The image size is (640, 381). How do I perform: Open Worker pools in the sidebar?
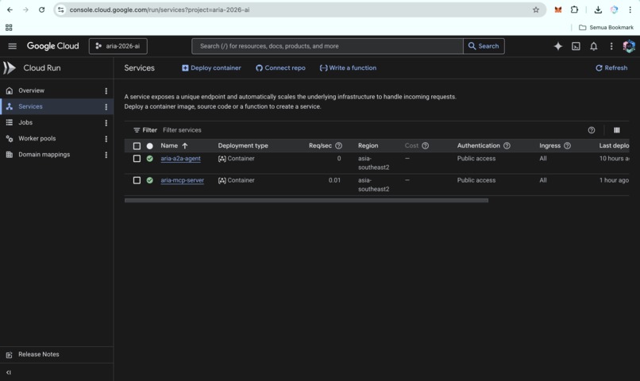tap(37, 138)
